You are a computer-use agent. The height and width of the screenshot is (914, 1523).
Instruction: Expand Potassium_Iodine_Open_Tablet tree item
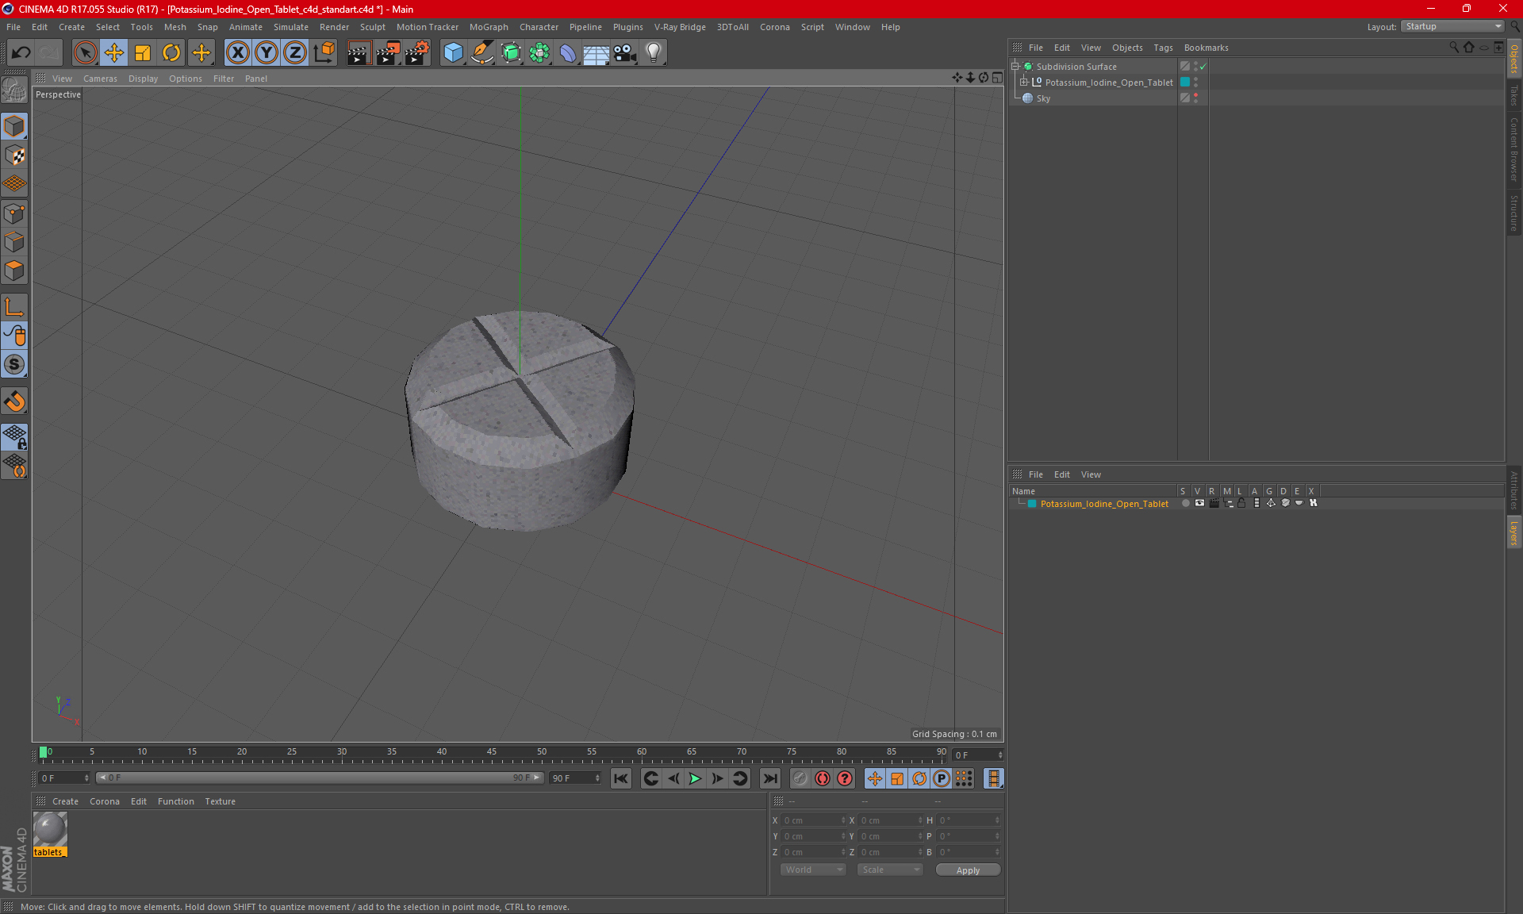tap(1024, 83)
